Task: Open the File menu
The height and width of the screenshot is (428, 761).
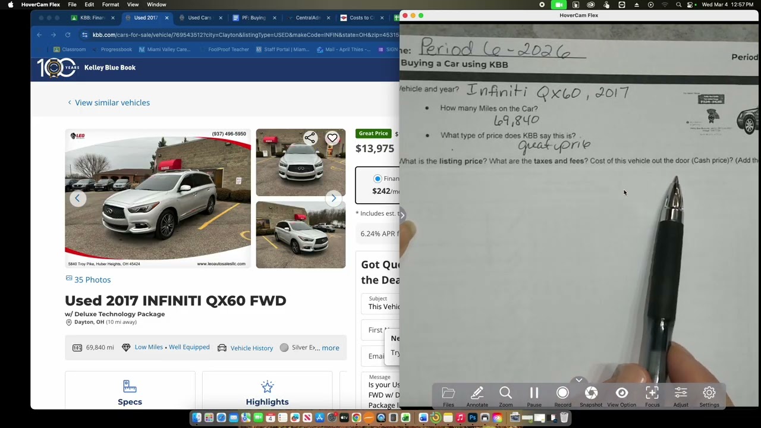Action: (x=72, y=5)
